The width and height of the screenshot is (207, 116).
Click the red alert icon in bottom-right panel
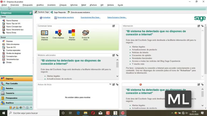coord(140,84)
